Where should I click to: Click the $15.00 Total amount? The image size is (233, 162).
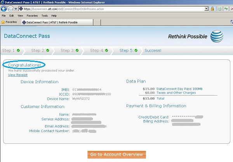[149, 98]
